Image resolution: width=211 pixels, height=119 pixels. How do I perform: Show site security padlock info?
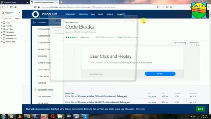coord(39,7)
